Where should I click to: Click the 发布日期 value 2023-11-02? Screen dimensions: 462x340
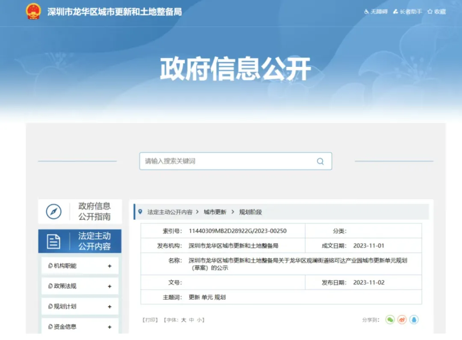[x=369, y=283]
